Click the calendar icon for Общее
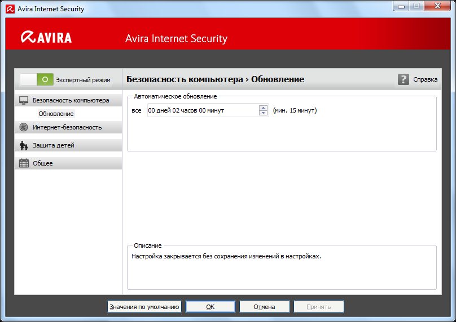 24,163
